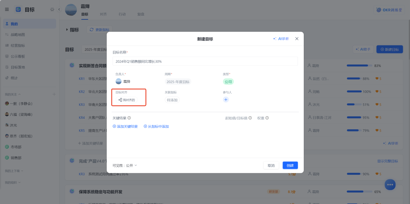Click the heart icon in the 88% row
The image size is (410, 204).
[377, 79]
